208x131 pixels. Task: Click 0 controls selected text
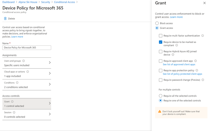click(x=15, y=117)
